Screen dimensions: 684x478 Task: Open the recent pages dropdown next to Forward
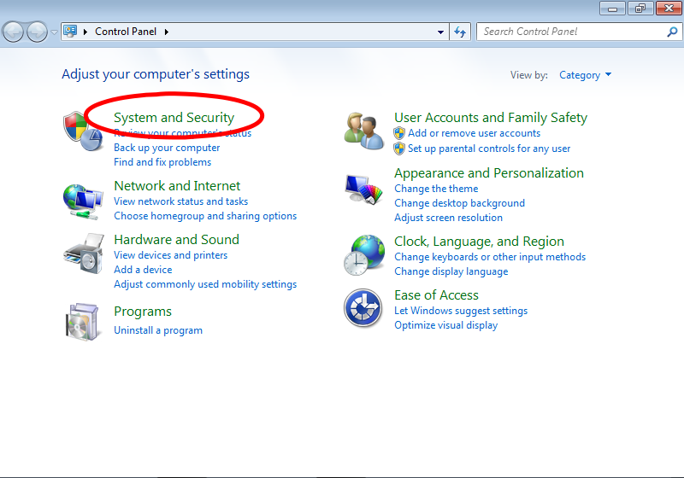pyautogui.click(x=55, y=32)
